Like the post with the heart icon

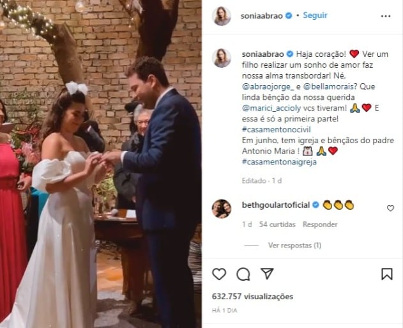click(x=219, y=274)
